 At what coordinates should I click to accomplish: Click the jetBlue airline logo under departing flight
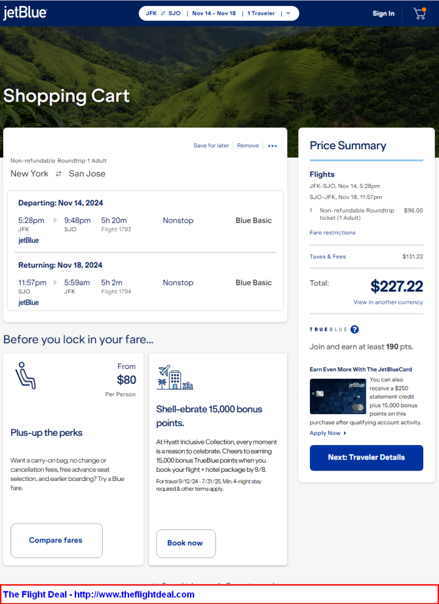(29, 240)
